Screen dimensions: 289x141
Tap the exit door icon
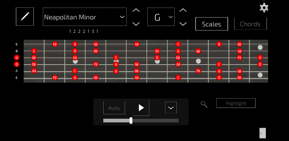point(262,133)
